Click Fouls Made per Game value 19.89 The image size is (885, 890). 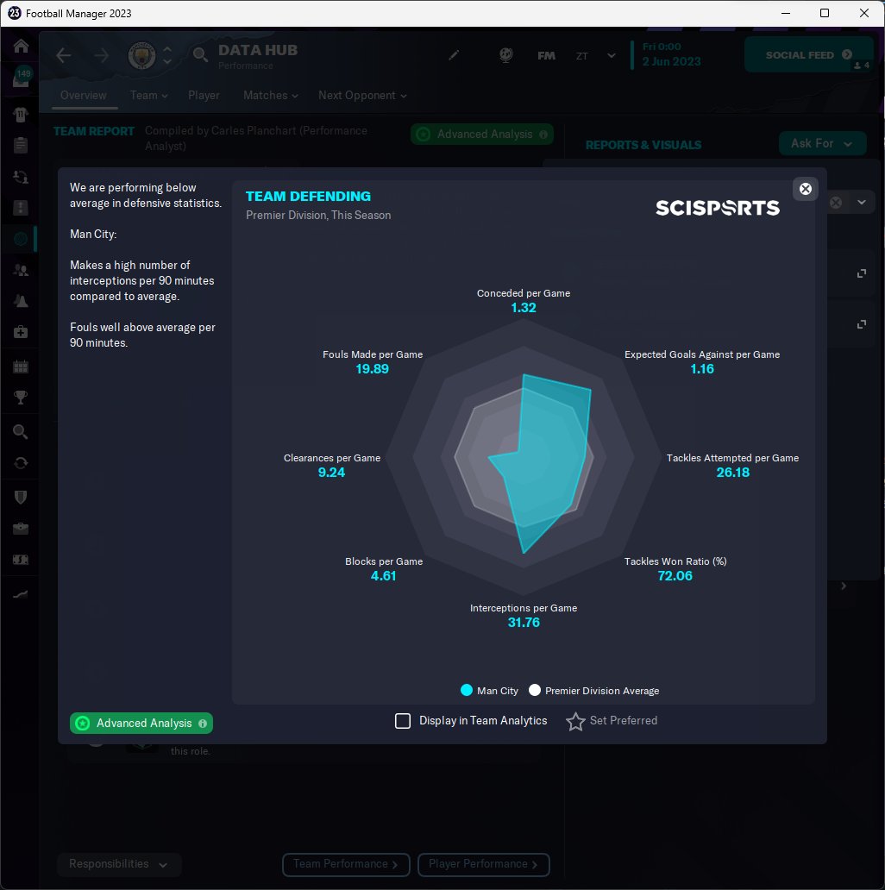point(373,369)
